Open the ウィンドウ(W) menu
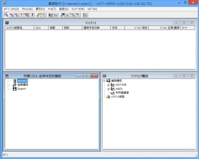The height and width of the screenshot is (159, 199). tap(78, 9)
